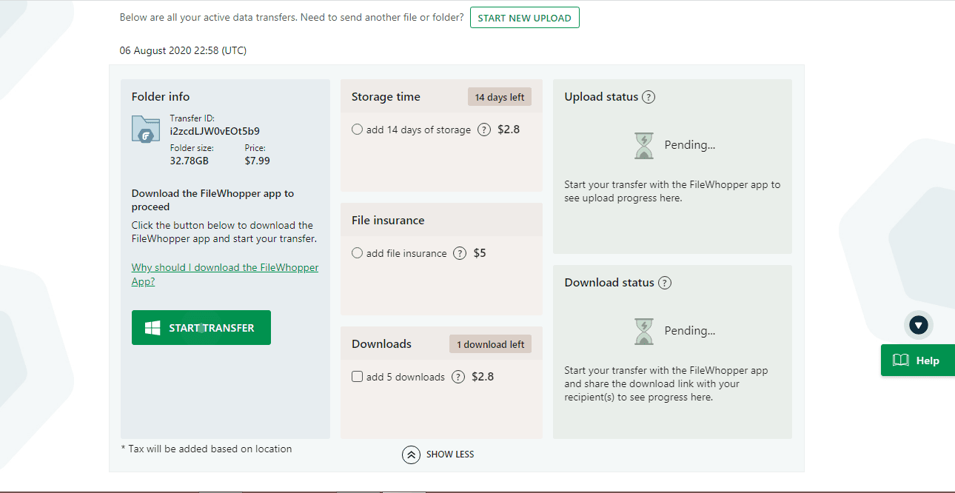The width and height of the screenshot is (955, 493).
Task: Click the $5 file insurance price
Action: [x=480, y=253]
